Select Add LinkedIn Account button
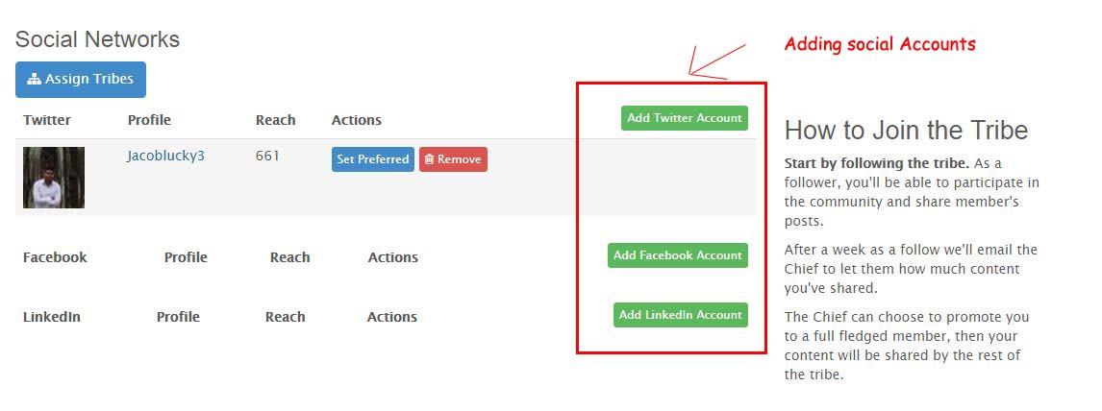The image size is (1102, 411). 680,315
